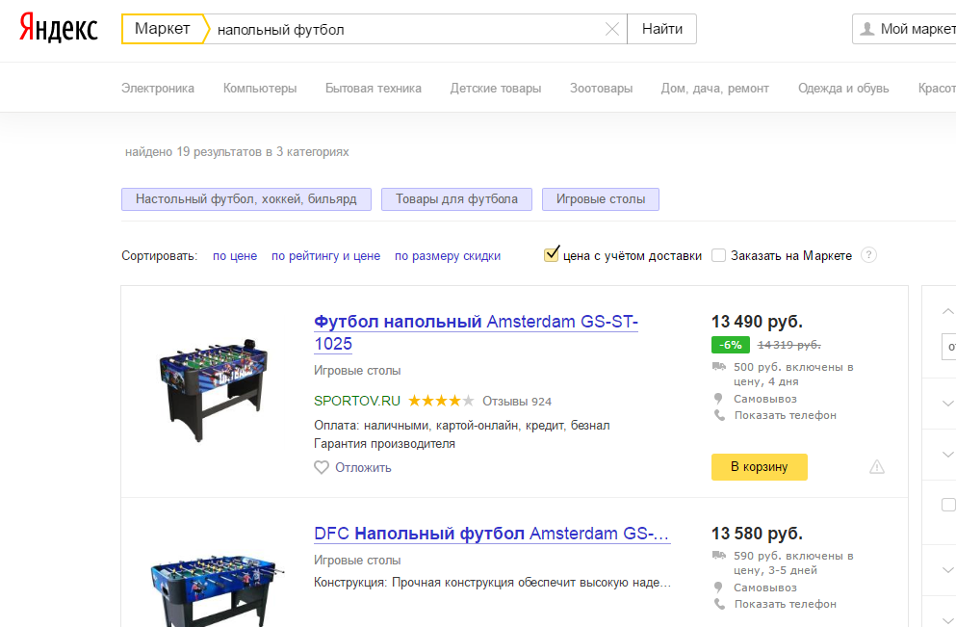Image resolution: width=956 pixels, height=627 pixels.
Task: Expand the filter section directly above the filter checkbox
Action: click(x=947, y=454)
